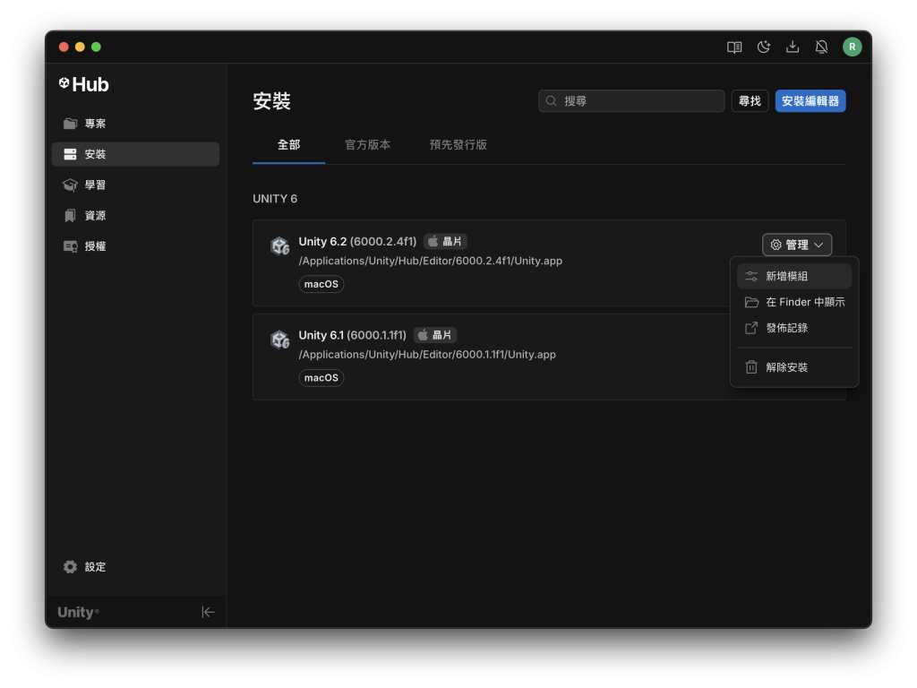Click the 安裝編輯器 button
This screenshot has width=917, height=688.
(810, 100)
